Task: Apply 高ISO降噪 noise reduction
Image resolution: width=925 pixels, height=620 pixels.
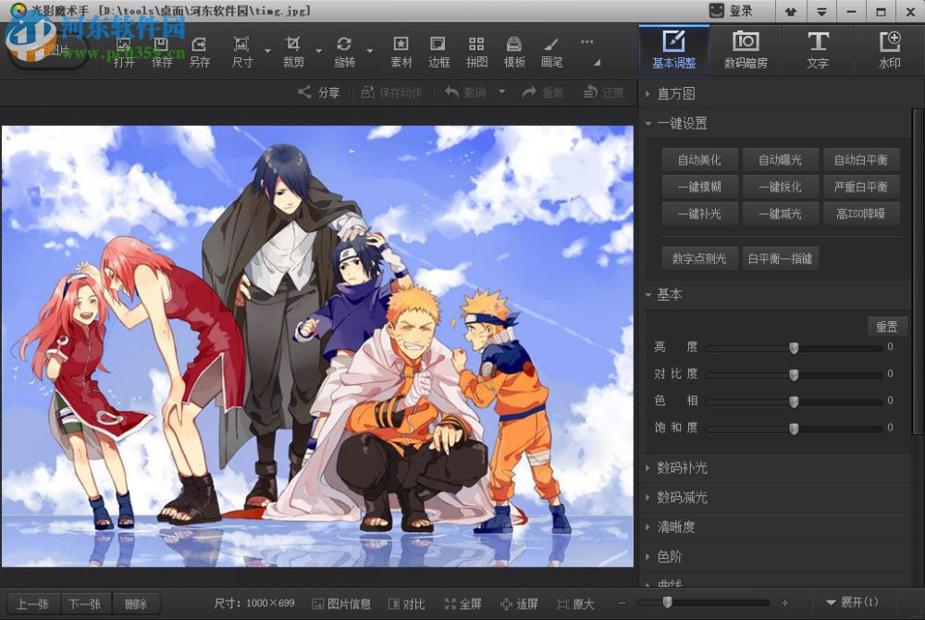Action: click(x=861, y=214)
